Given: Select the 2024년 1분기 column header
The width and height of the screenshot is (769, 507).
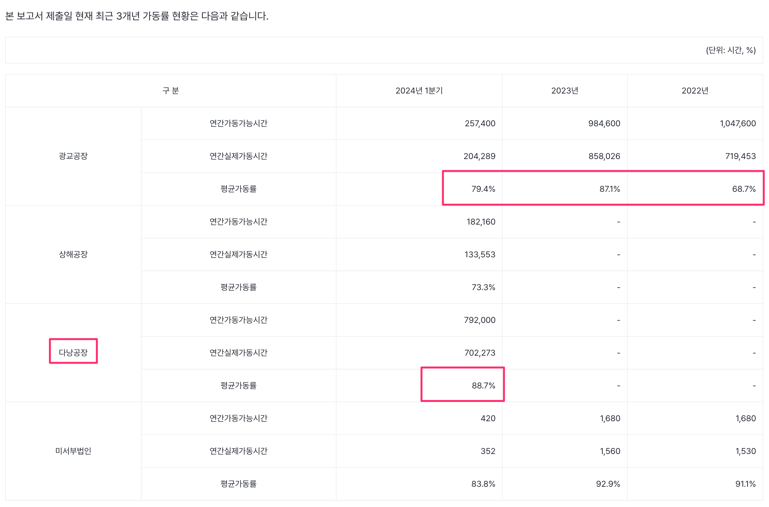Looking at the screenshot, I should [419, 91].
